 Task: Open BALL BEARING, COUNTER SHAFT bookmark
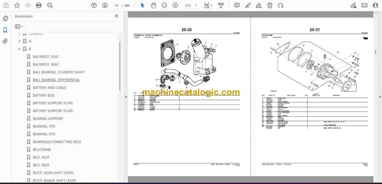pyautogui.click(x=59, y=72)
